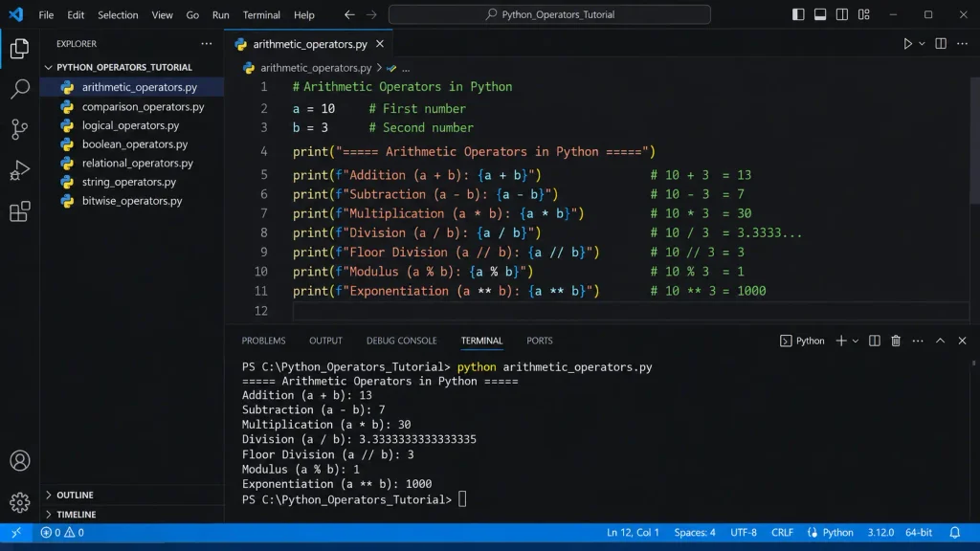The height and width of the screenshot is (551, 980).
Task: Maximize the panel size with up chevron
Action: [x=940, y=341]
